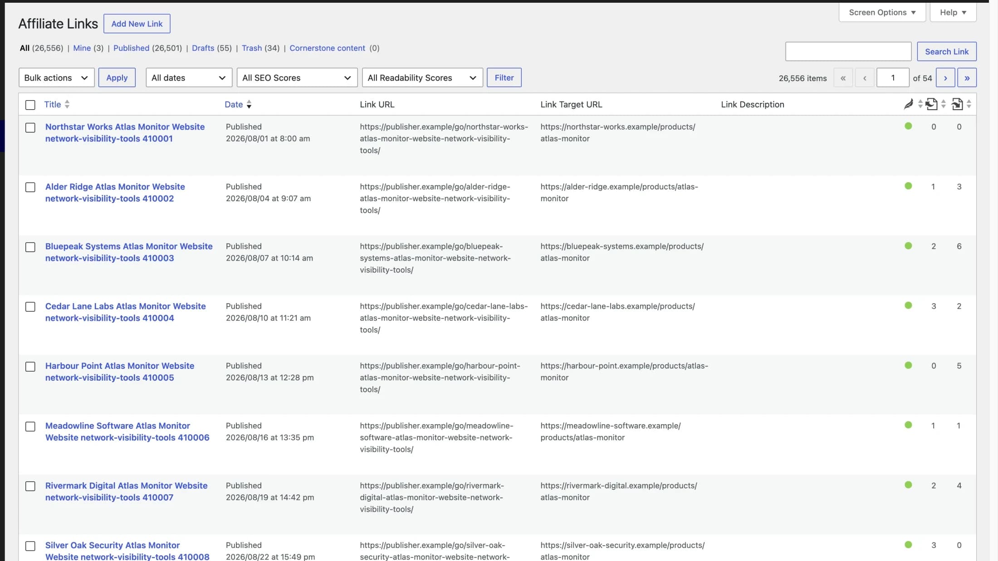This screenshot has height=561, width=998.
Task: Check the Silver Oak Security row checkbox
Action: [30, 546]
